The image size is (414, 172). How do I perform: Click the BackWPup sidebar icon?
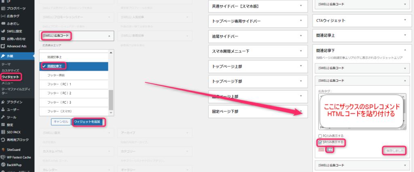tap(3, 165)
